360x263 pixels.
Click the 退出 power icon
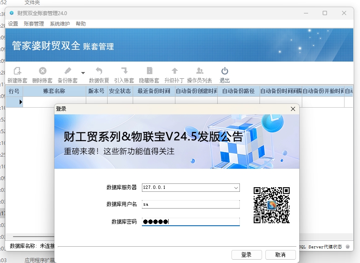[224, 71]
